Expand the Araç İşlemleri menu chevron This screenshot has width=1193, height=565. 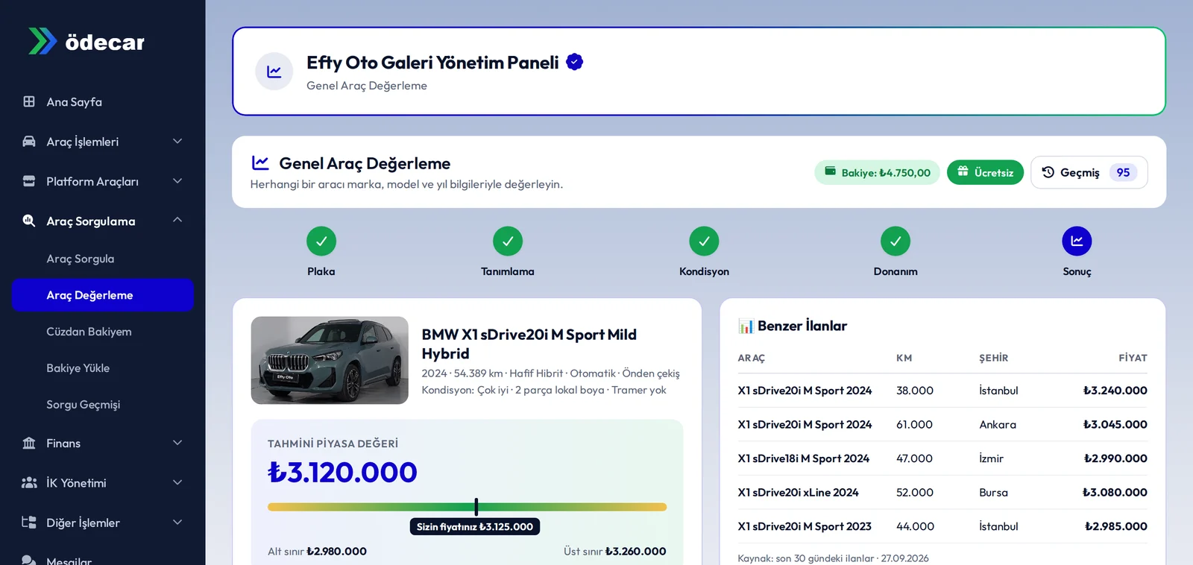[177, 141]
